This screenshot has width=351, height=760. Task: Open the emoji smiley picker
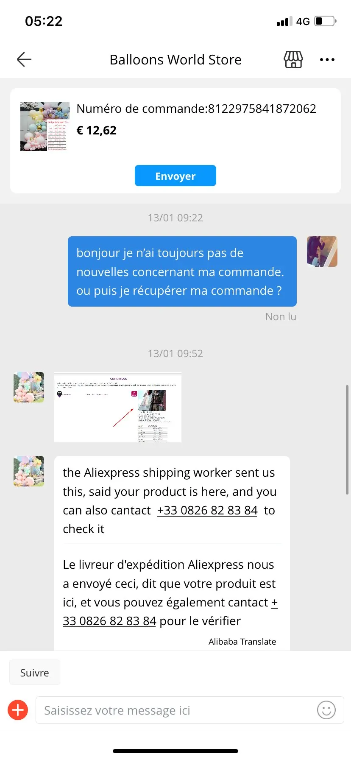[326, 710]
